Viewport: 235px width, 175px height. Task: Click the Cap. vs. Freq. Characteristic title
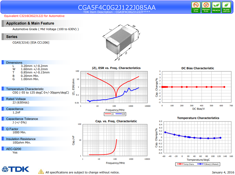tap(116, 121)
